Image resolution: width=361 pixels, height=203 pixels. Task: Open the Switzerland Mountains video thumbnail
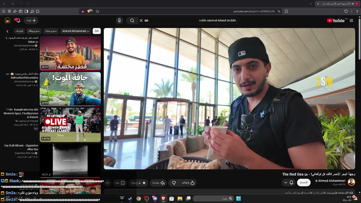click(70, 89)
